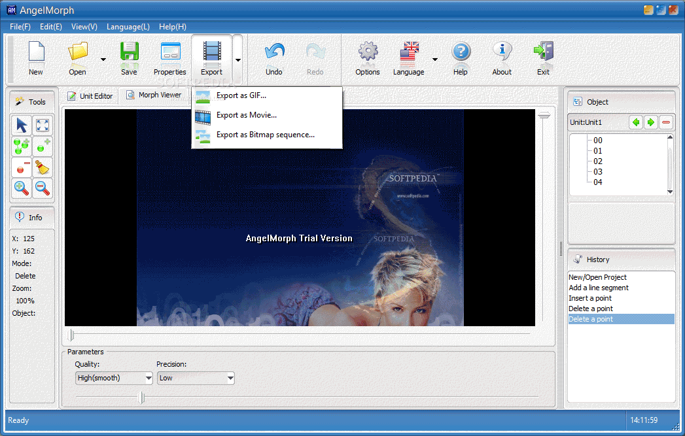
Task: Click the Redo toolbar button
Action: (315, 58)
